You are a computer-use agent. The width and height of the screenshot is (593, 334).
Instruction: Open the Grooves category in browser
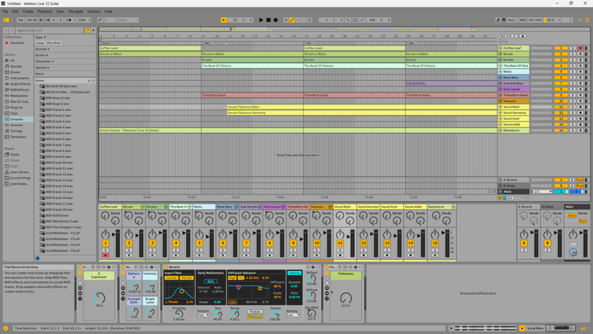point(16,125)
